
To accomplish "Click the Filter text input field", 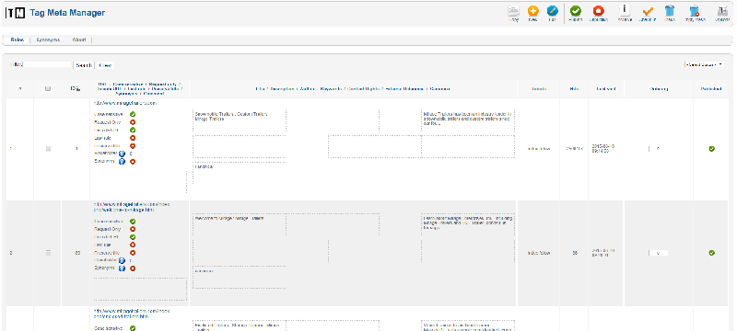I will [x=47, y=64].
